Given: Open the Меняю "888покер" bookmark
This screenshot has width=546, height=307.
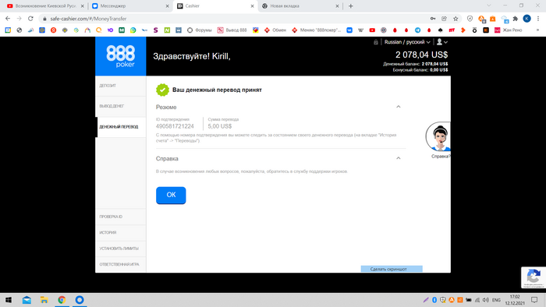Looking at the screenshot, I should pyautogui.click(x=317, y=30).
